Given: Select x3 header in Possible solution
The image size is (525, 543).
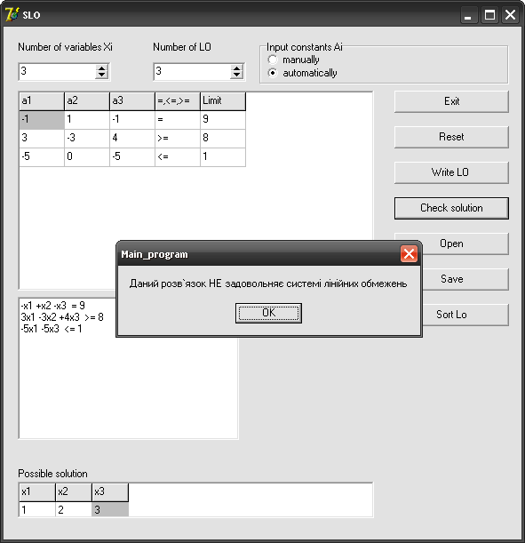Looking at the screenshot, I should pos(110,492).
